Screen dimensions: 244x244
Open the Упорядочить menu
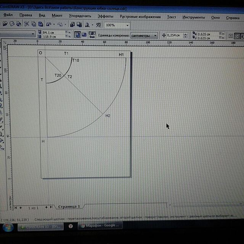pos(80,16)
